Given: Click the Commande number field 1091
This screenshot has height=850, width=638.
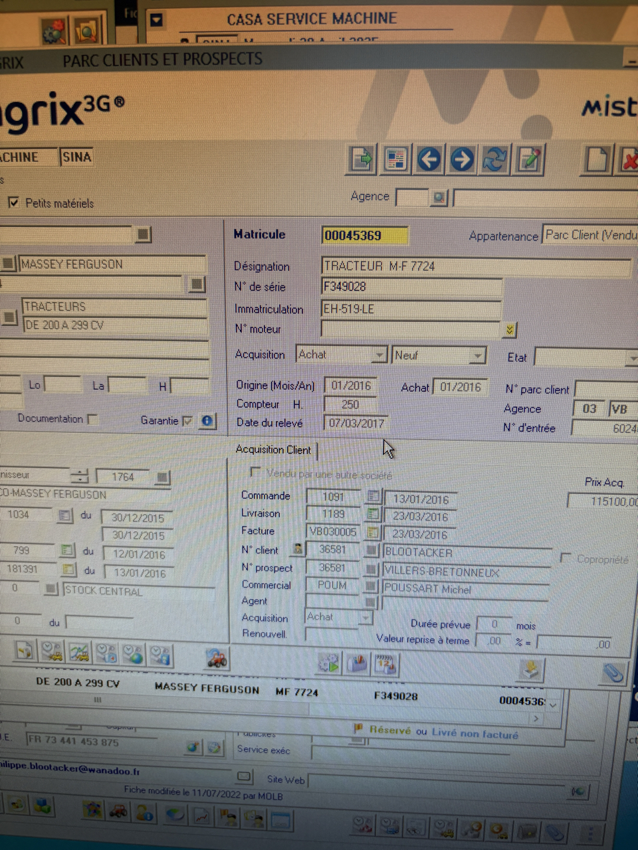Looking at the screenshot, I should tap(333, 496).
